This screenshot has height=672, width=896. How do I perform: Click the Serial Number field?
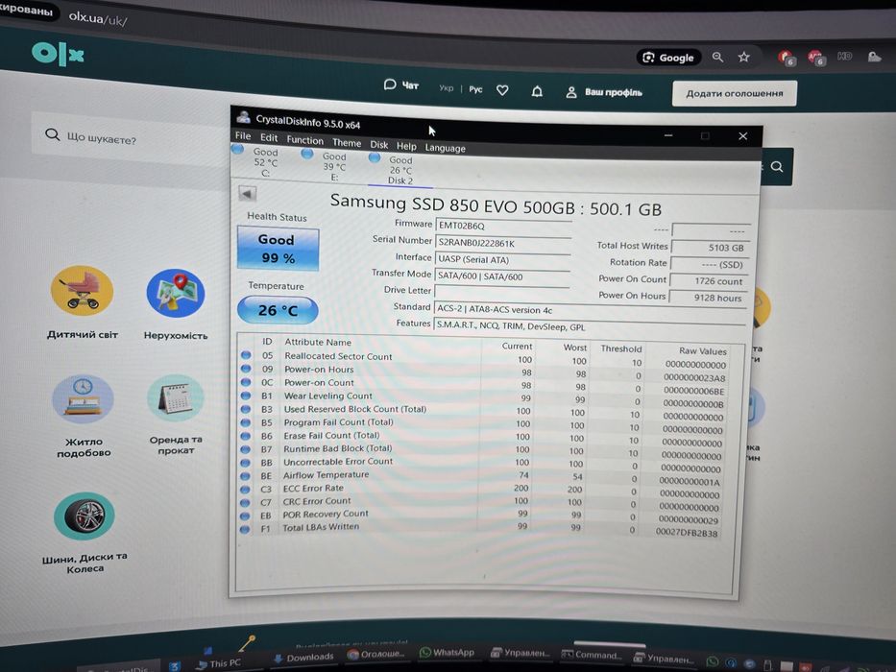point(503,243)
